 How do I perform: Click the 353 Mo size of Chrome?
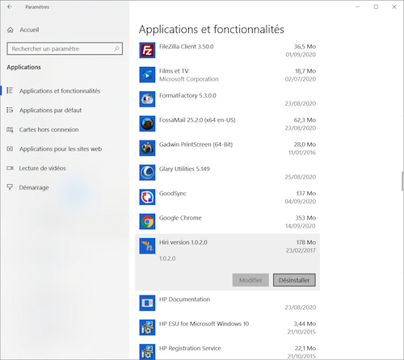click(x=305, y=218)
